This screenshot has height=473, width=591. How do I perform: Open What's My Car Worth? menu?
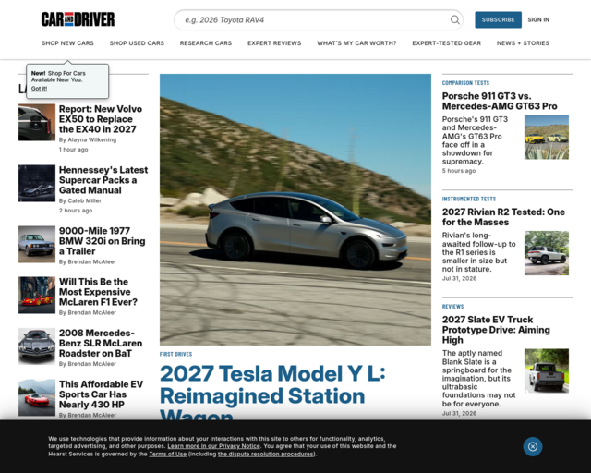(x=356, y=43)
